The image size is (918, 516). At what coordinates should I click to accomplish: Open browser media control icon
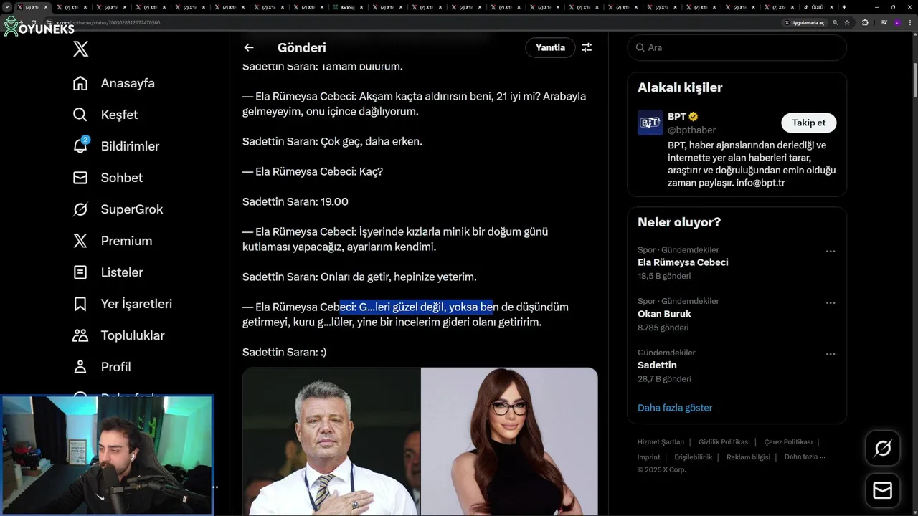pyautogui.click(x=884, y=23)
